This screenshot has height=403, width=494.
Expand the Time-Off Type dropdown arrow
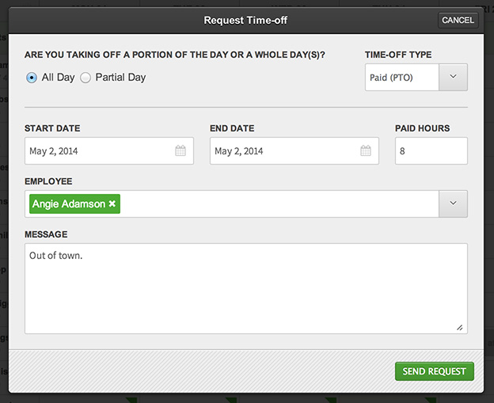pos(453,78)
